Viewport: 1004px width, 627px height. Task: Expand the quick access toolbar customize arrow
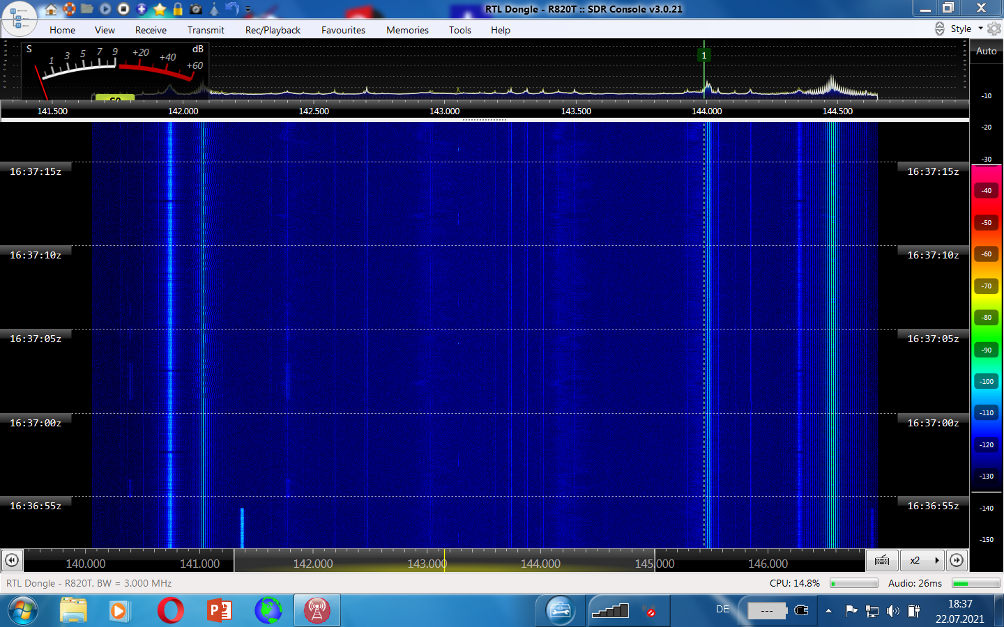pos(248,10)
